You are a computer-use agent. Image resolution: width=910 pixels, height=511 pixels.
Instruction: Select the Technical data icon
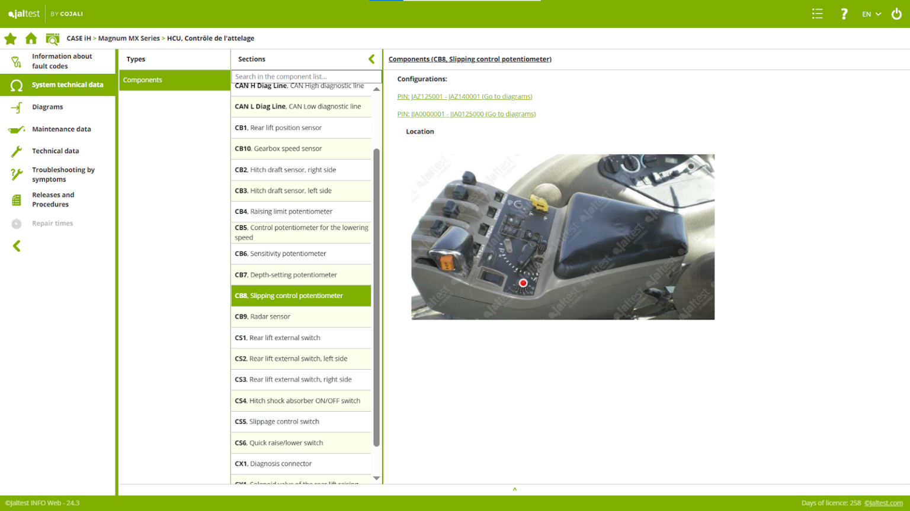[15, 151]
